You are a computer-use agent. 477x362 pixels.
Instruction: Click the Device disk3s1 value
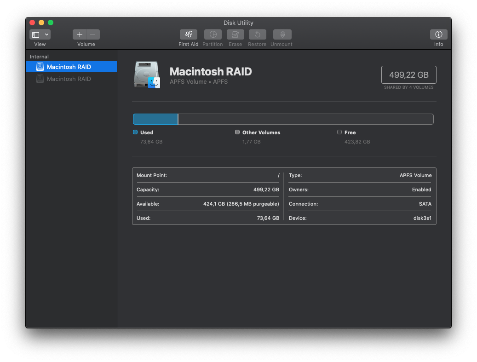(422, 218)
